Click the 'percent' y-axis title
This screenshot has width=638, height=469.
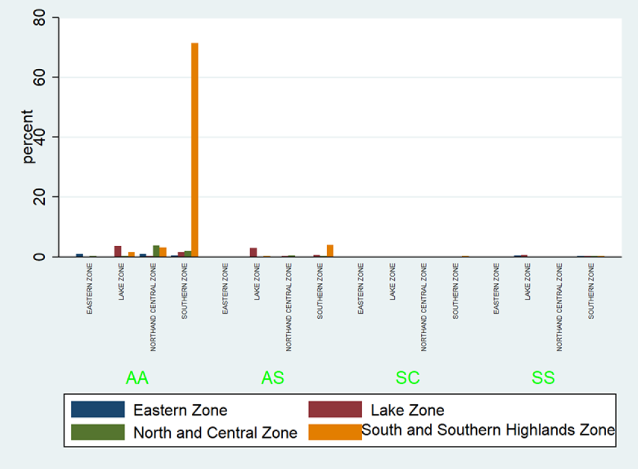[29, 137]
